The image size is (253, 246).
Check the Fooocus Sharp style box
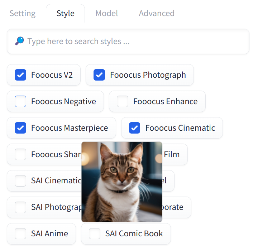pyautogui.click(x=20, y=154)
